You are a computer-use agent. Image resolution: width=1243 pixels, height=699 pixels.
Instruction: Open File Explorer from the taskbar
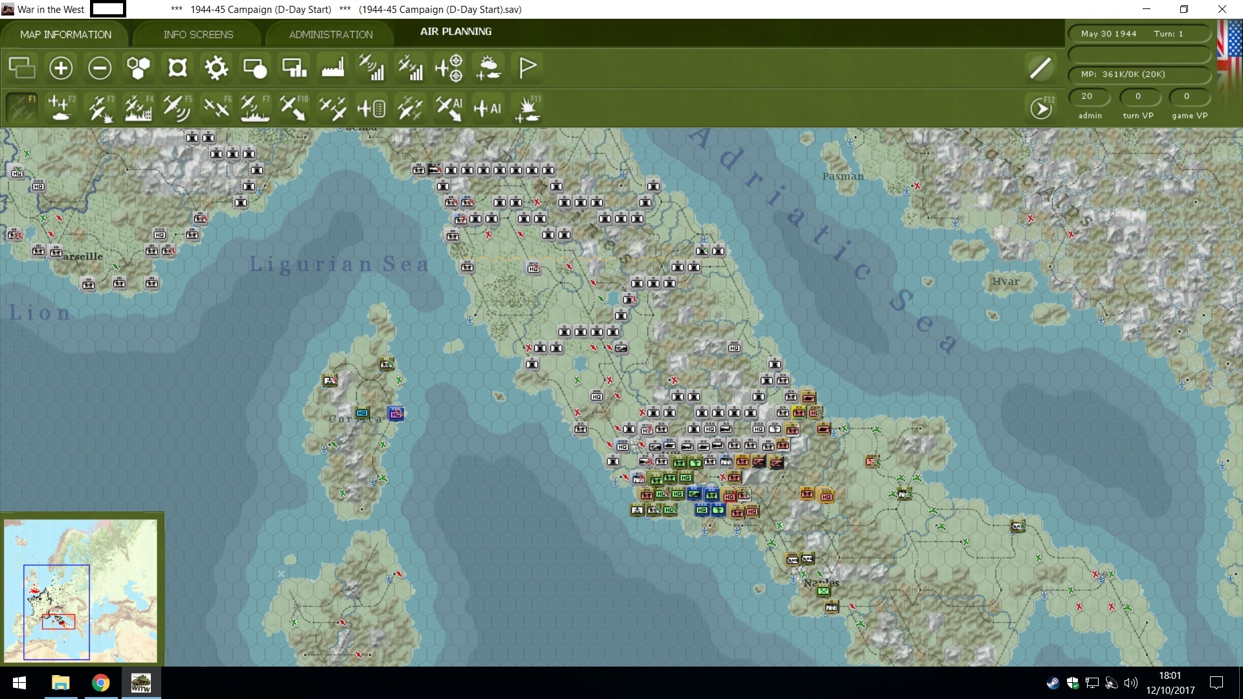[x=60, y=683]
